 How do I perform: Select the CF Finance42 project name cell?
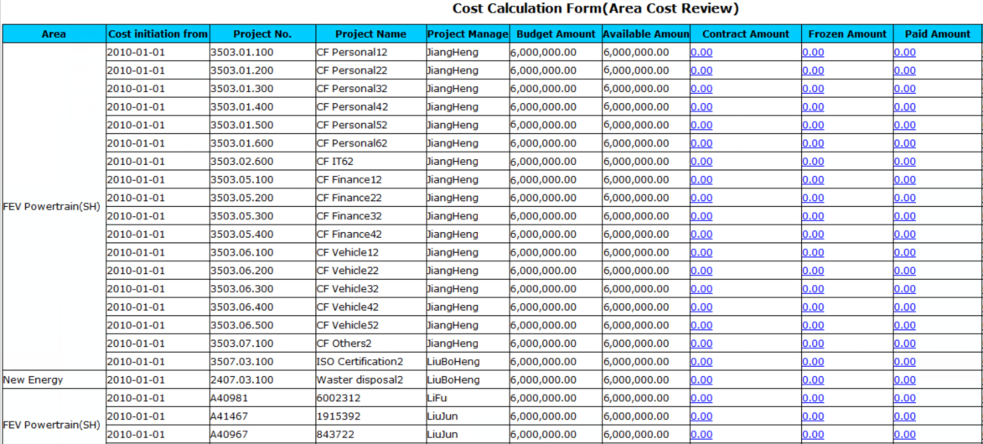click(x=349, y=235)
